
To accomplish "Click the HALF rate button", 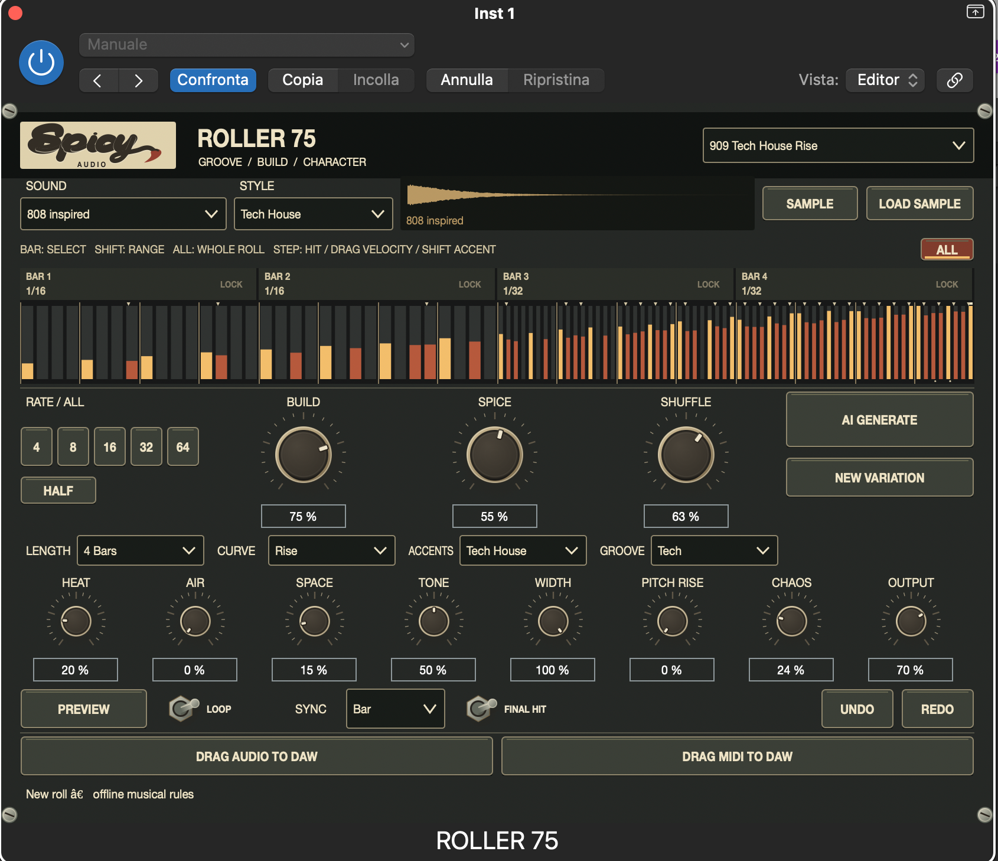I will (x=58, y=490).
